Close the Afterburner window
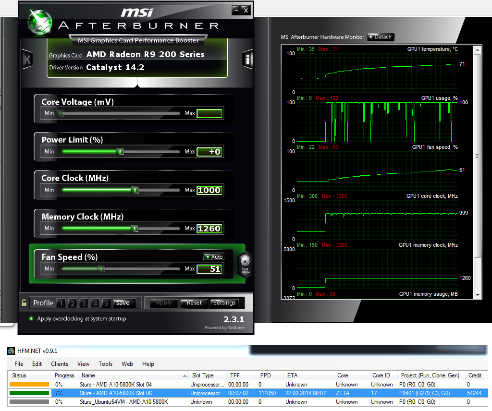492x411 pixels. [246, 11]
